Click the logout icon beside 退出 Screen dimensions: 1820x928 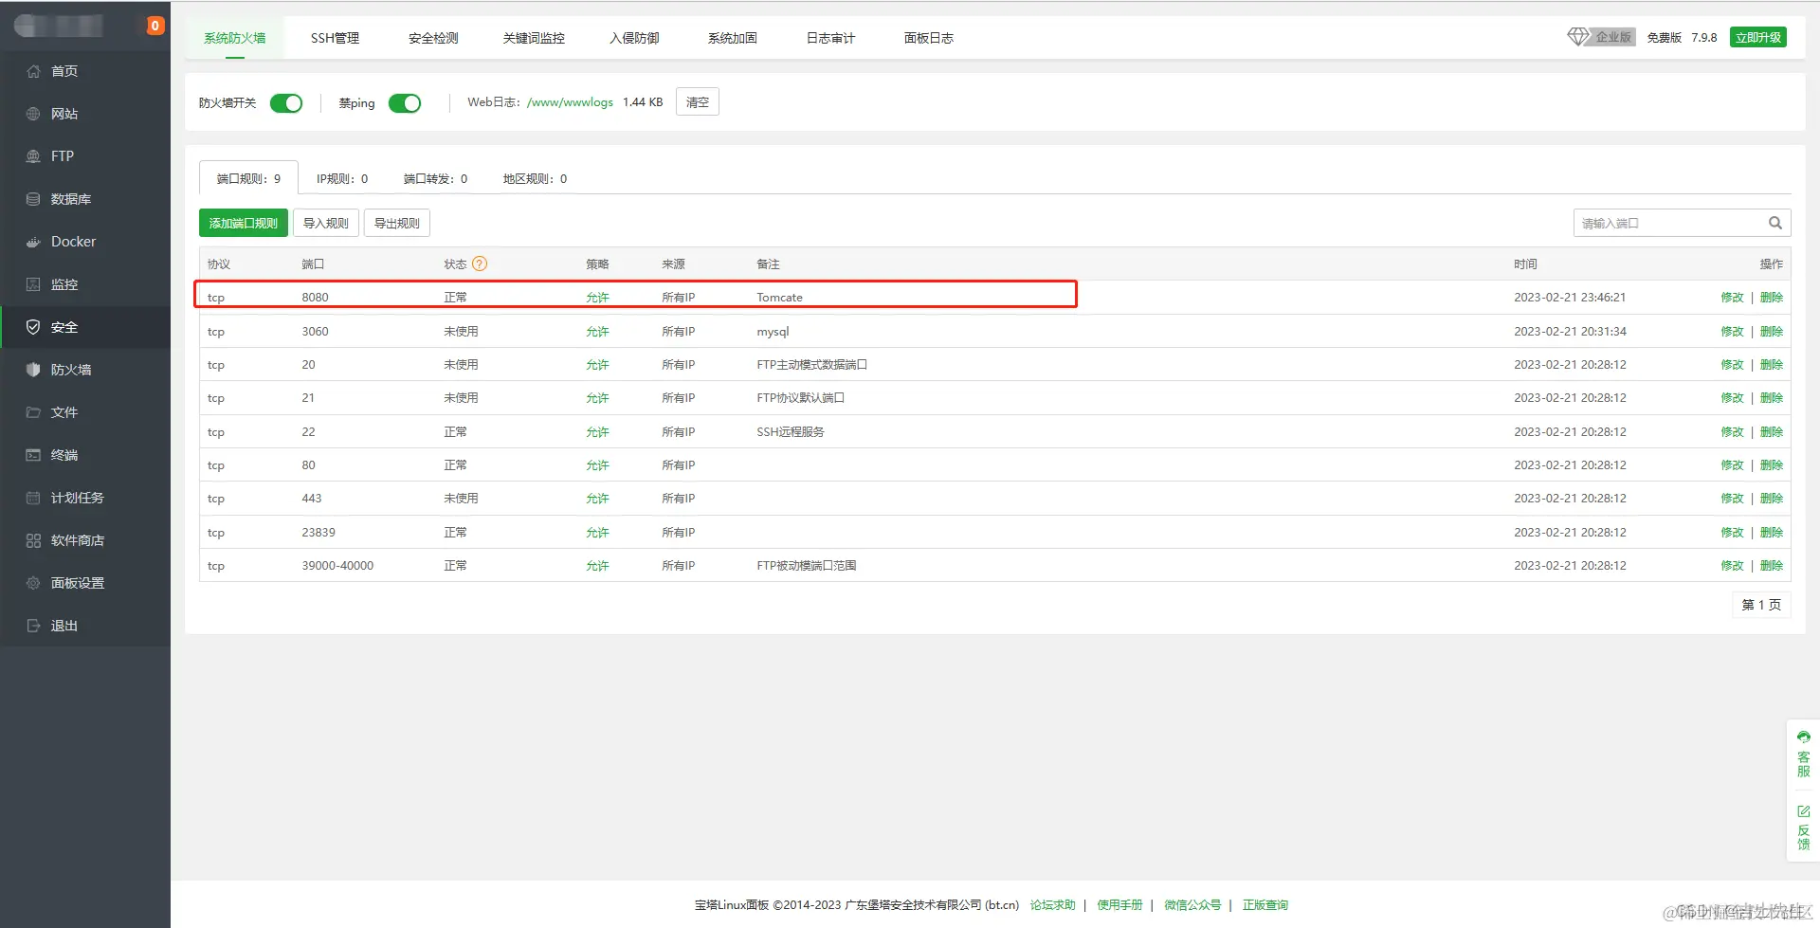[x=33, y=626]
